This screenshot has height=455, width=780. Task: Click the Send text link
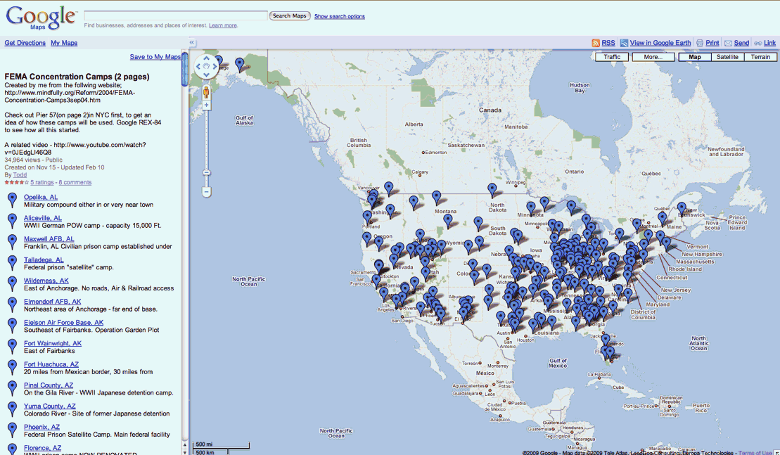pyautogui.click(x=741, y=43)
